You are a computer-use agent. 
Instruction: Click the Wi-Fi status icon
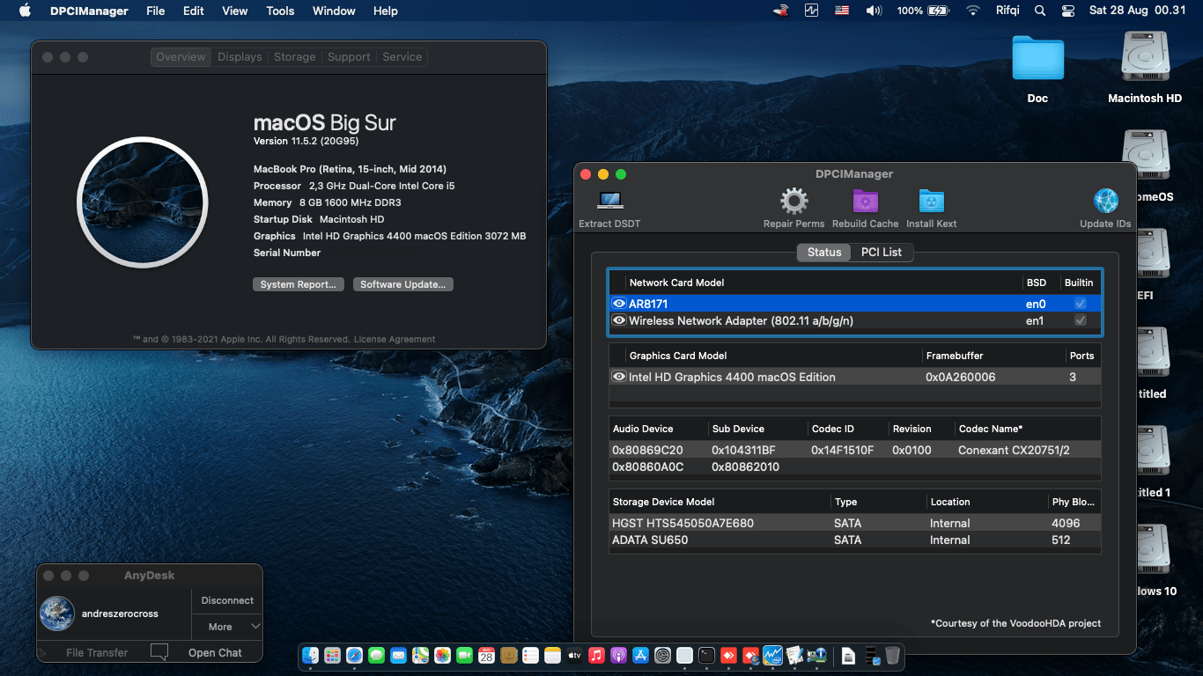pos(973,11)
